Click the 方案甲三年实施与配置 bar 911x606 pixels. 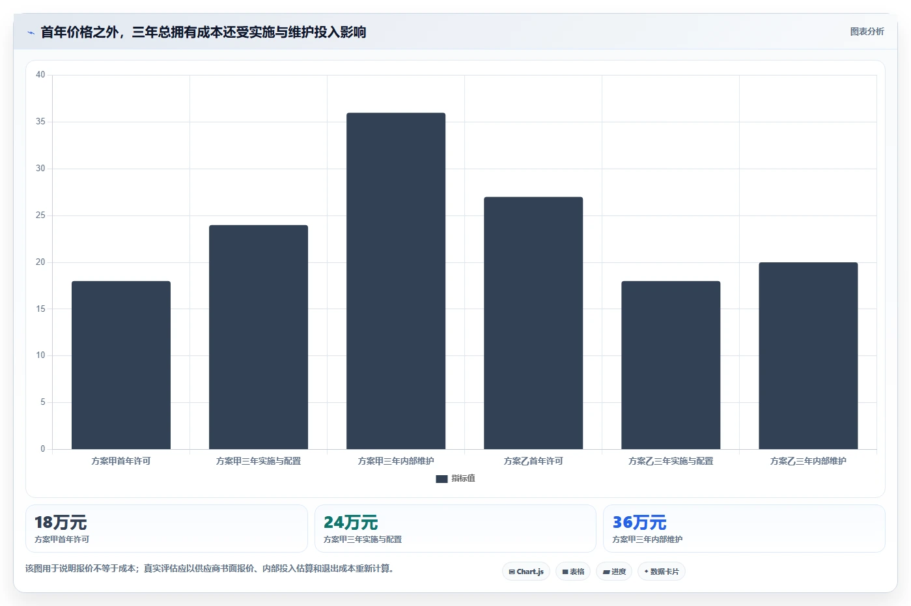coord(259,337)
